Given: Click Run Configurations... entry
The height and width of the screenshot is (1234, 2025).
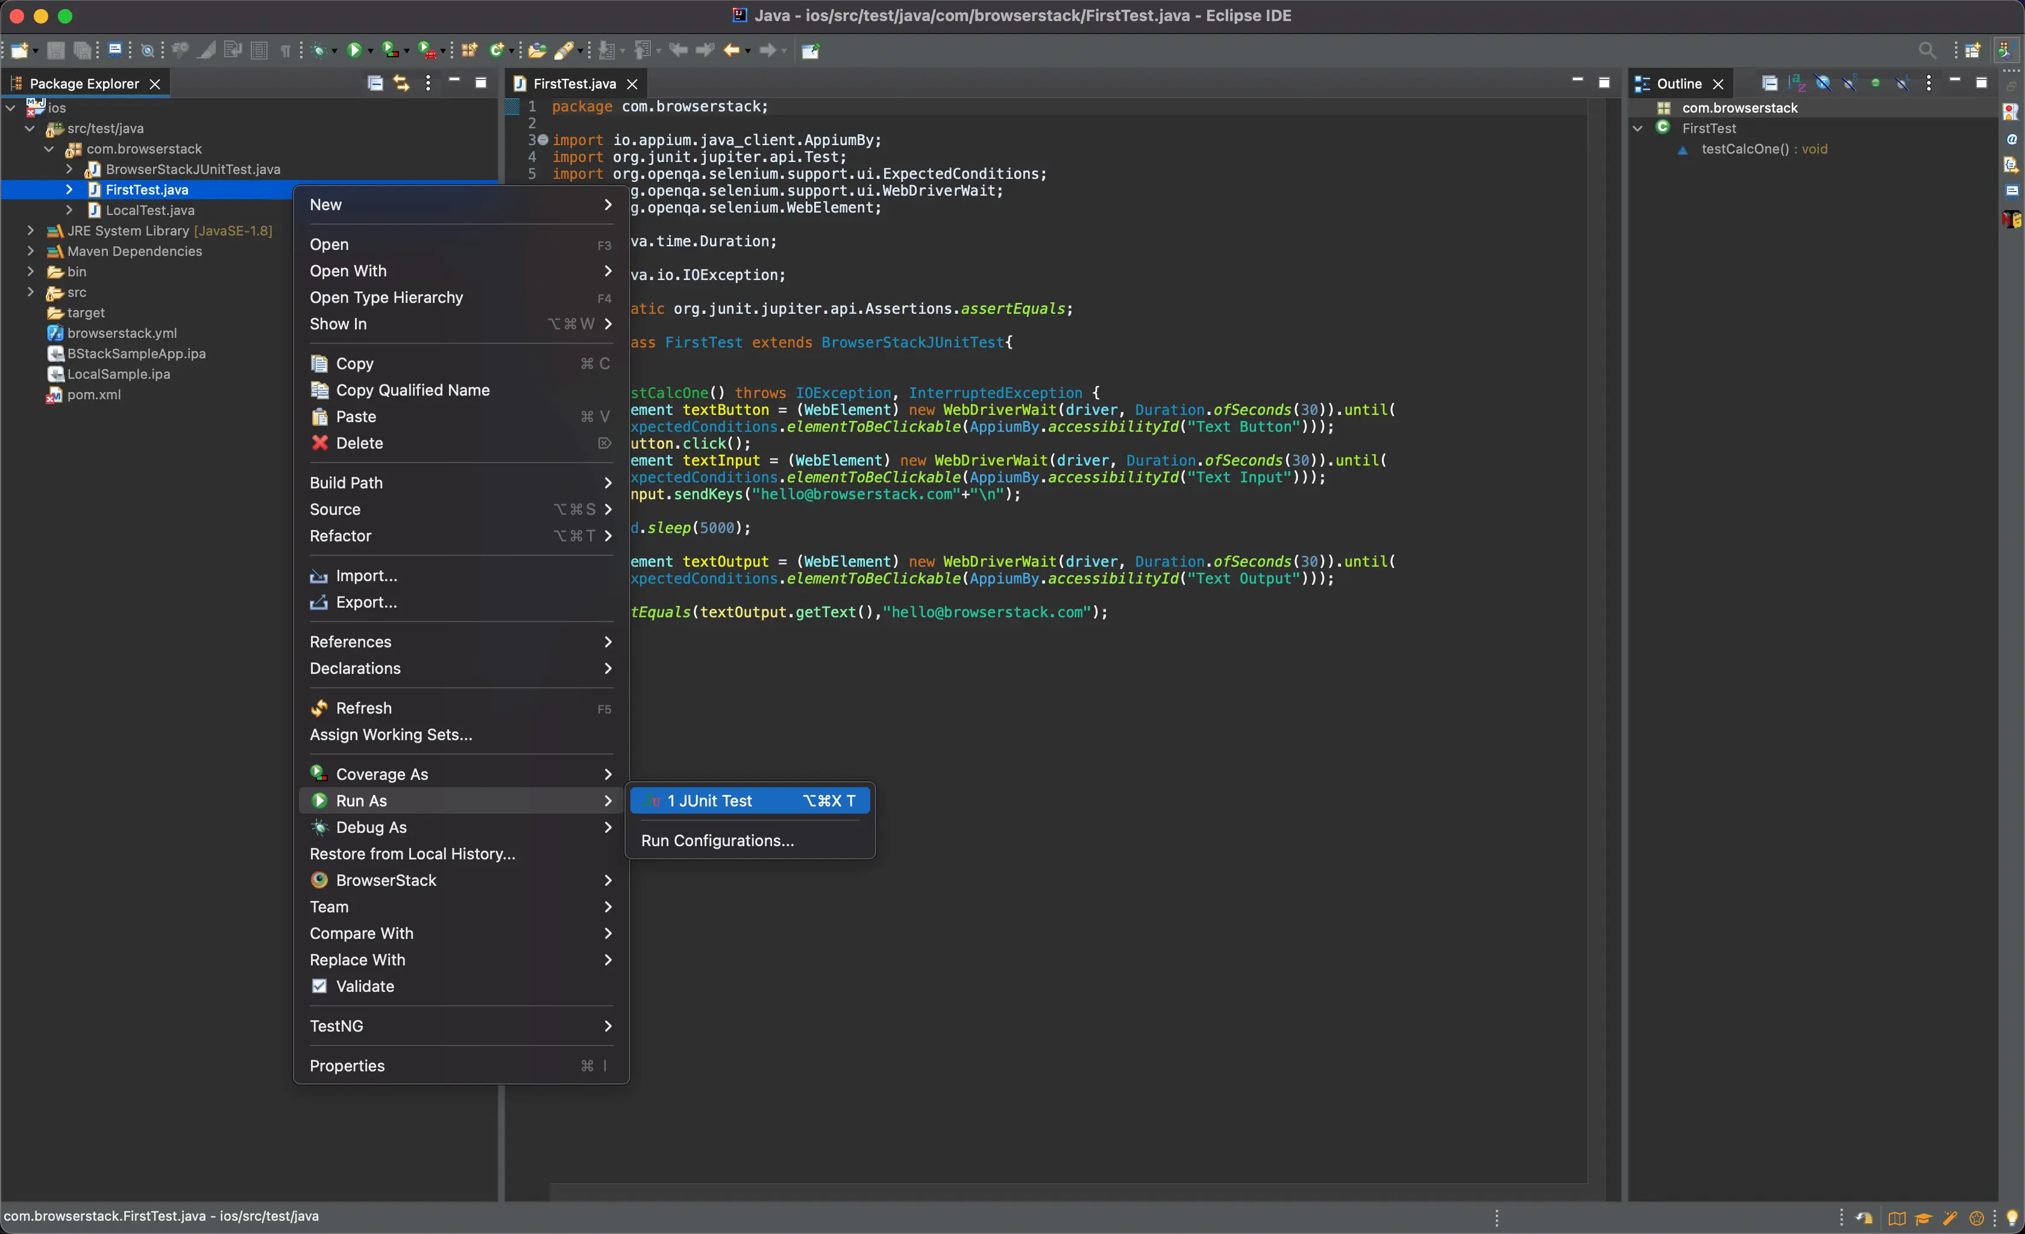Looking at the screenshot, I should [717, 840].
